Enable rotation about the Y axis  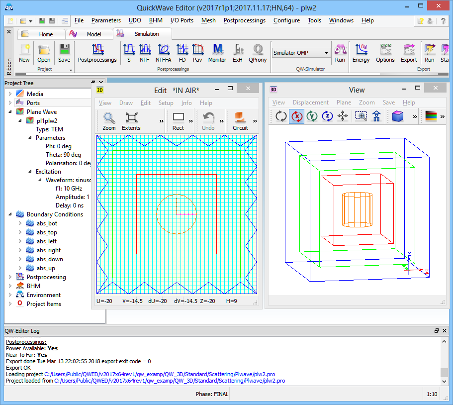(x=312, y=116)
